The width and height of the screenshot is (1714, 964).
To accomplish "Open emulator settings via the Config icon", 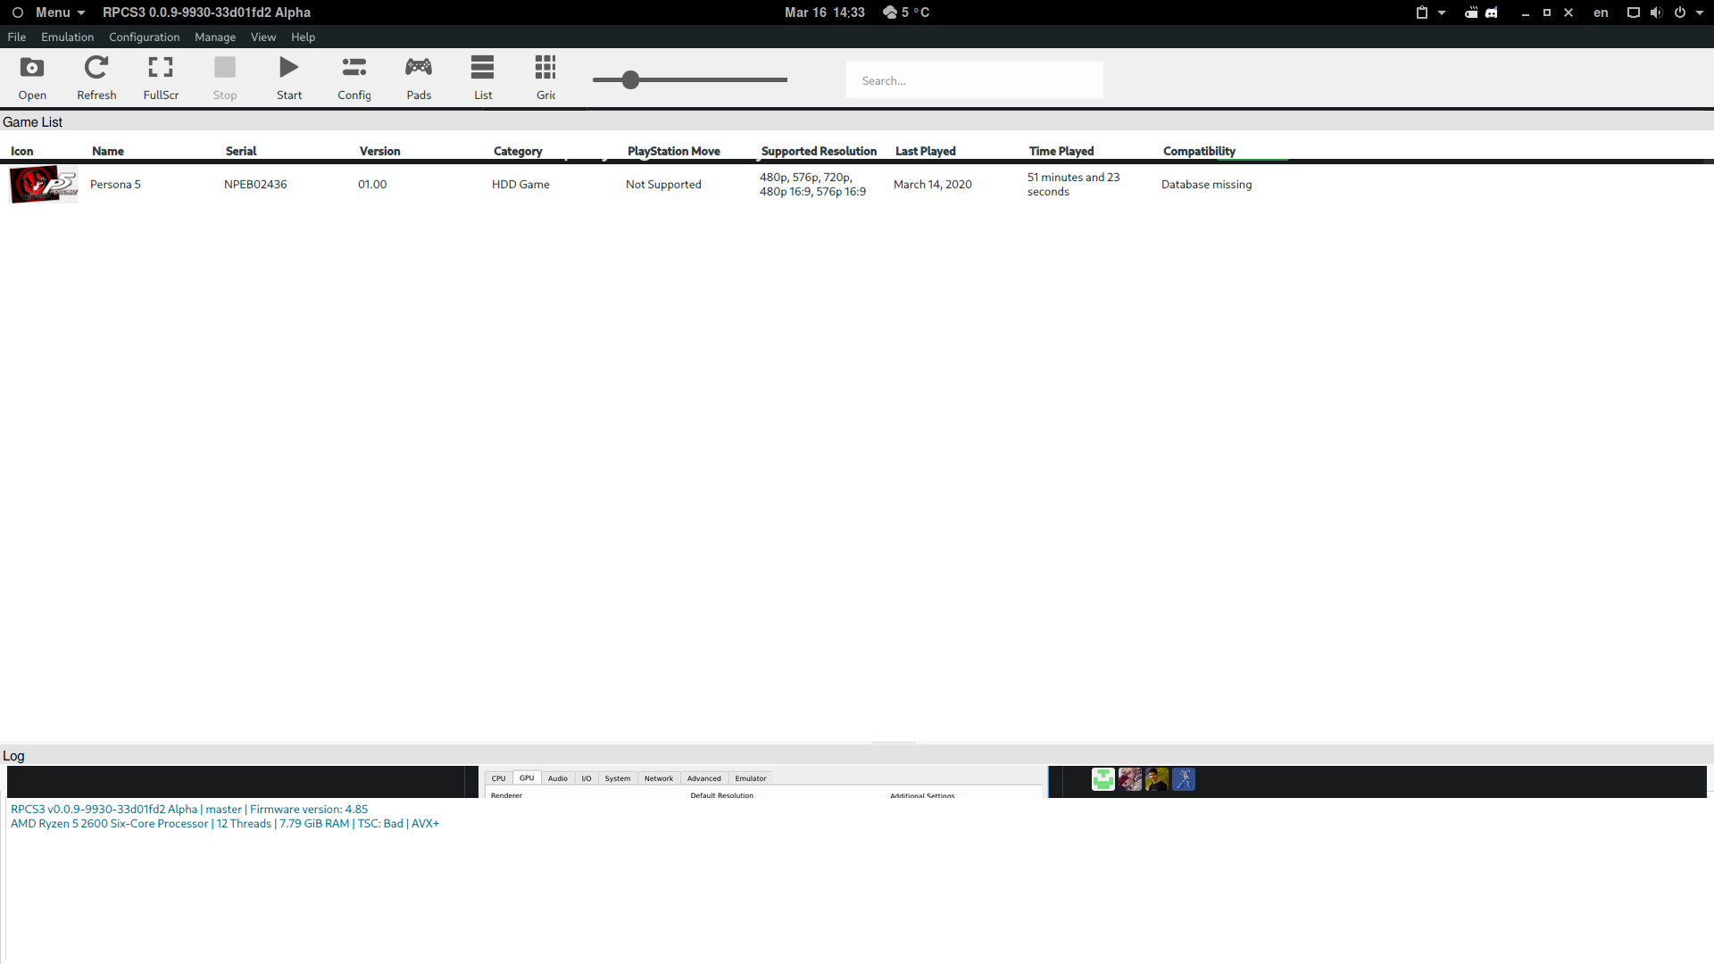I will [354, 77].
